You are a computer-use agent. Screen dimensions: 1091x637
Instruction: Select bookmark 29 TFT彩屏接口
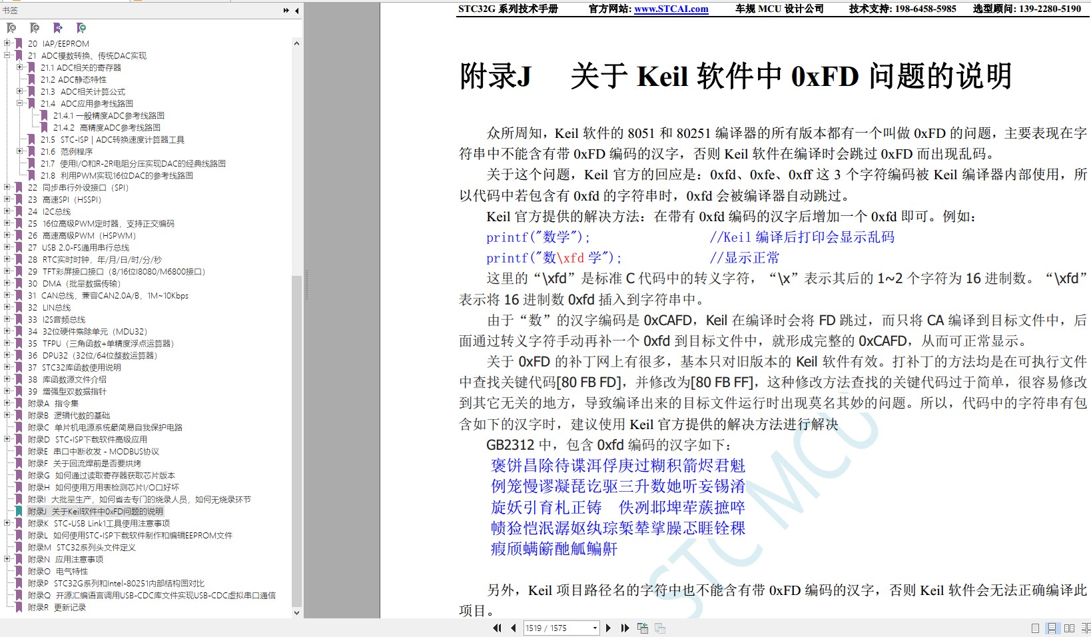[117, 271]
